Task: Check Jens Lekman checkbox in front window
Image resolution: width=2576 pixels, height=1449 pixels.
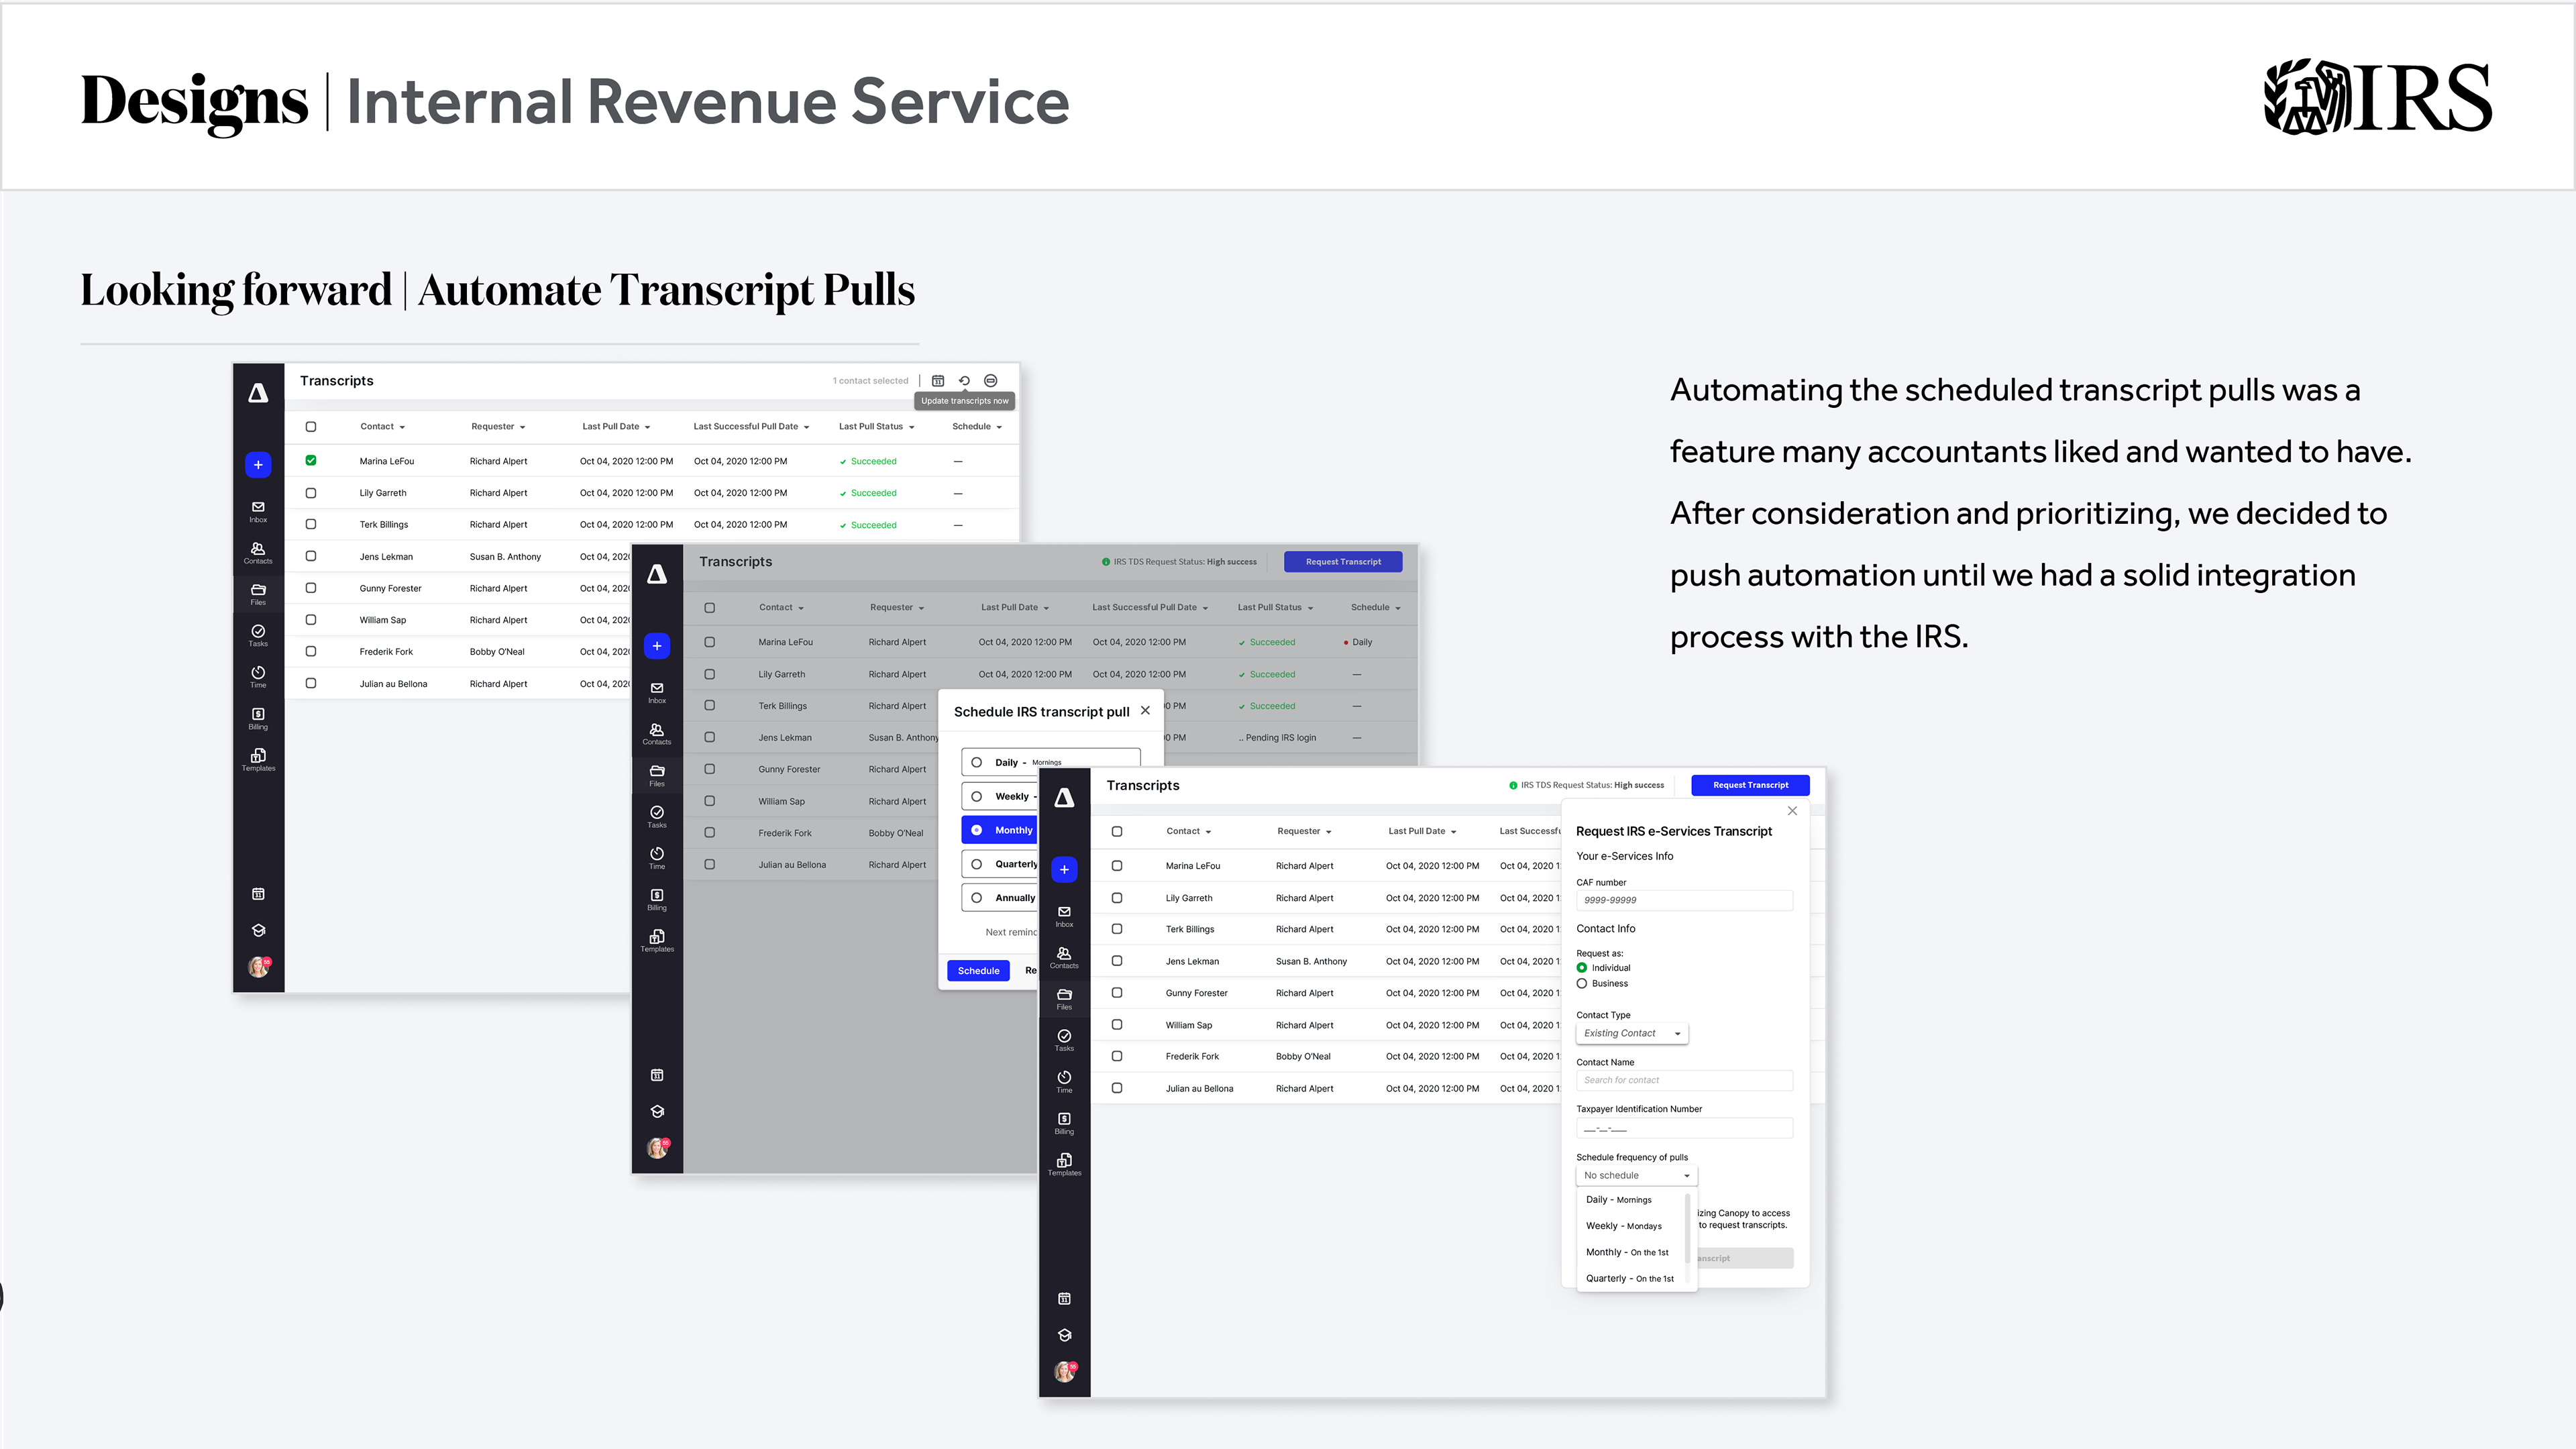Action: coord(1117,961)
